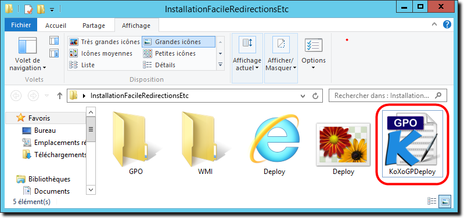Switch to details view in status bar
This screenshot has width=464, height=218.
coord(431,201)
